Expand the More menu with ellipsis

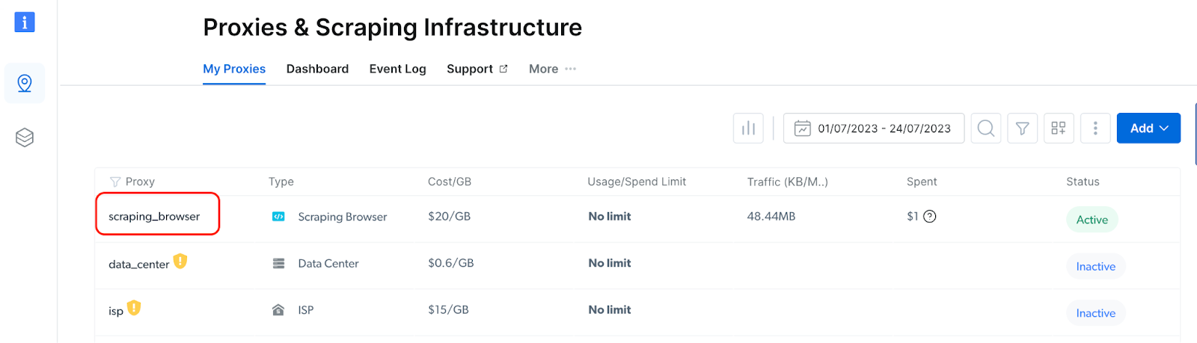click(x=552, y=69)
